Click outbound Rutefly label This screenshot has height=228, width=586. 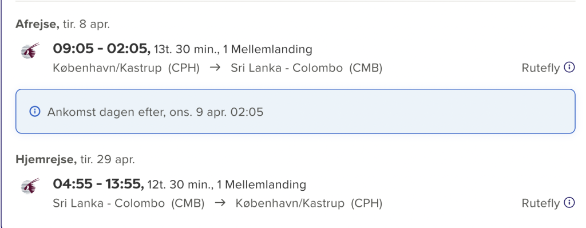541,69
